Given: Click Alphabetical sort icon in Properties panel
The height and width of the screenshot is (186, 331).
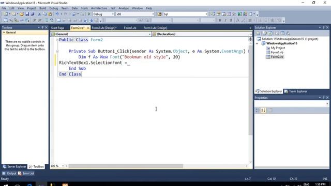Looking at the screenshot, I should [263, 110].
